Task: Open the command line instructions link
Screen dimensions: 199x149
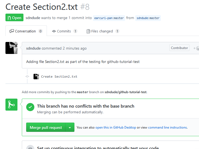Action: click(168, 127)
